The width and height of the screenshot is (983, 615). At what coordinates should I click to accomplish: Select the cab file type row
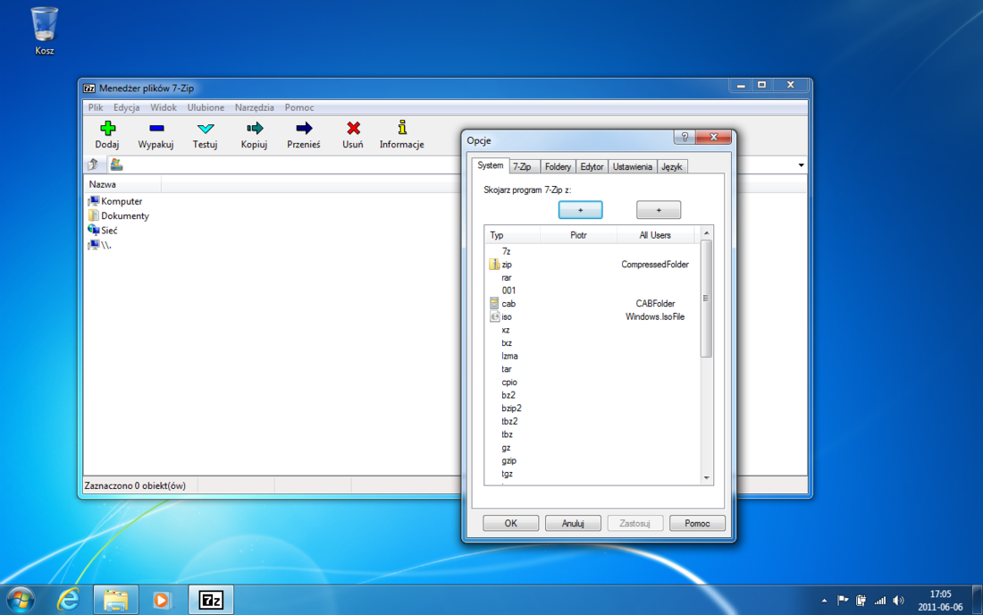click(592, 303)
